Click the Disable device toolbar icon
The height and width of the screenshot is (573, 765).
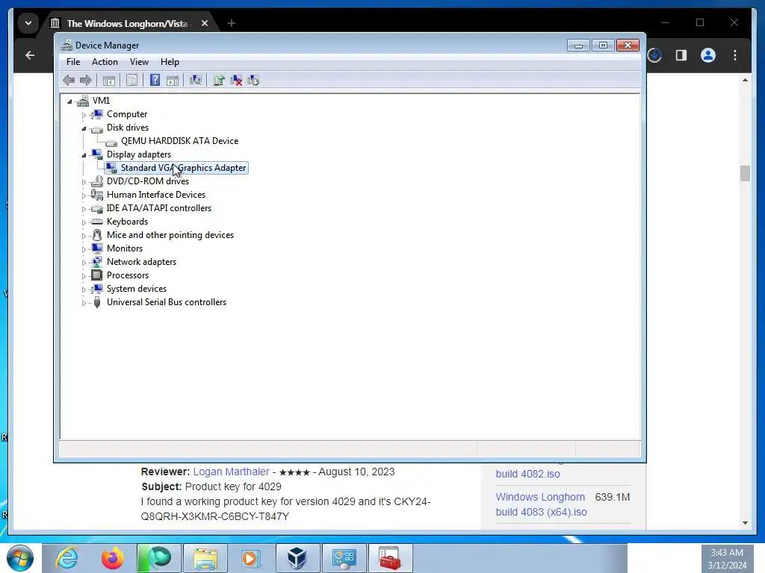coord(253,80)
